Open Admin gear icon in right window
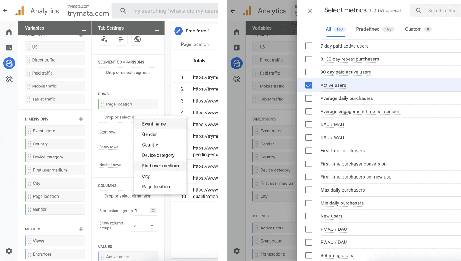The height and width of the screenshot is (261, 461). (236, 251)
